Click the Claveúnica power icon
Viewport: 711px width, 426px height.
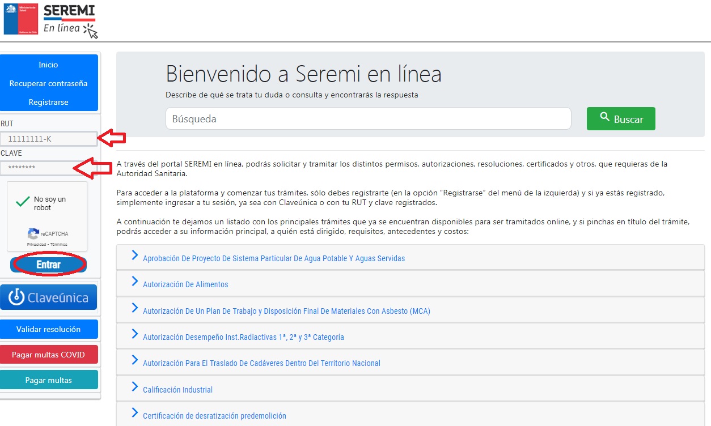point(18,296)
